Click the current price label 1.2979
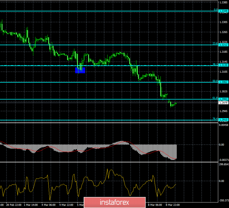 (x=223, y=103)
